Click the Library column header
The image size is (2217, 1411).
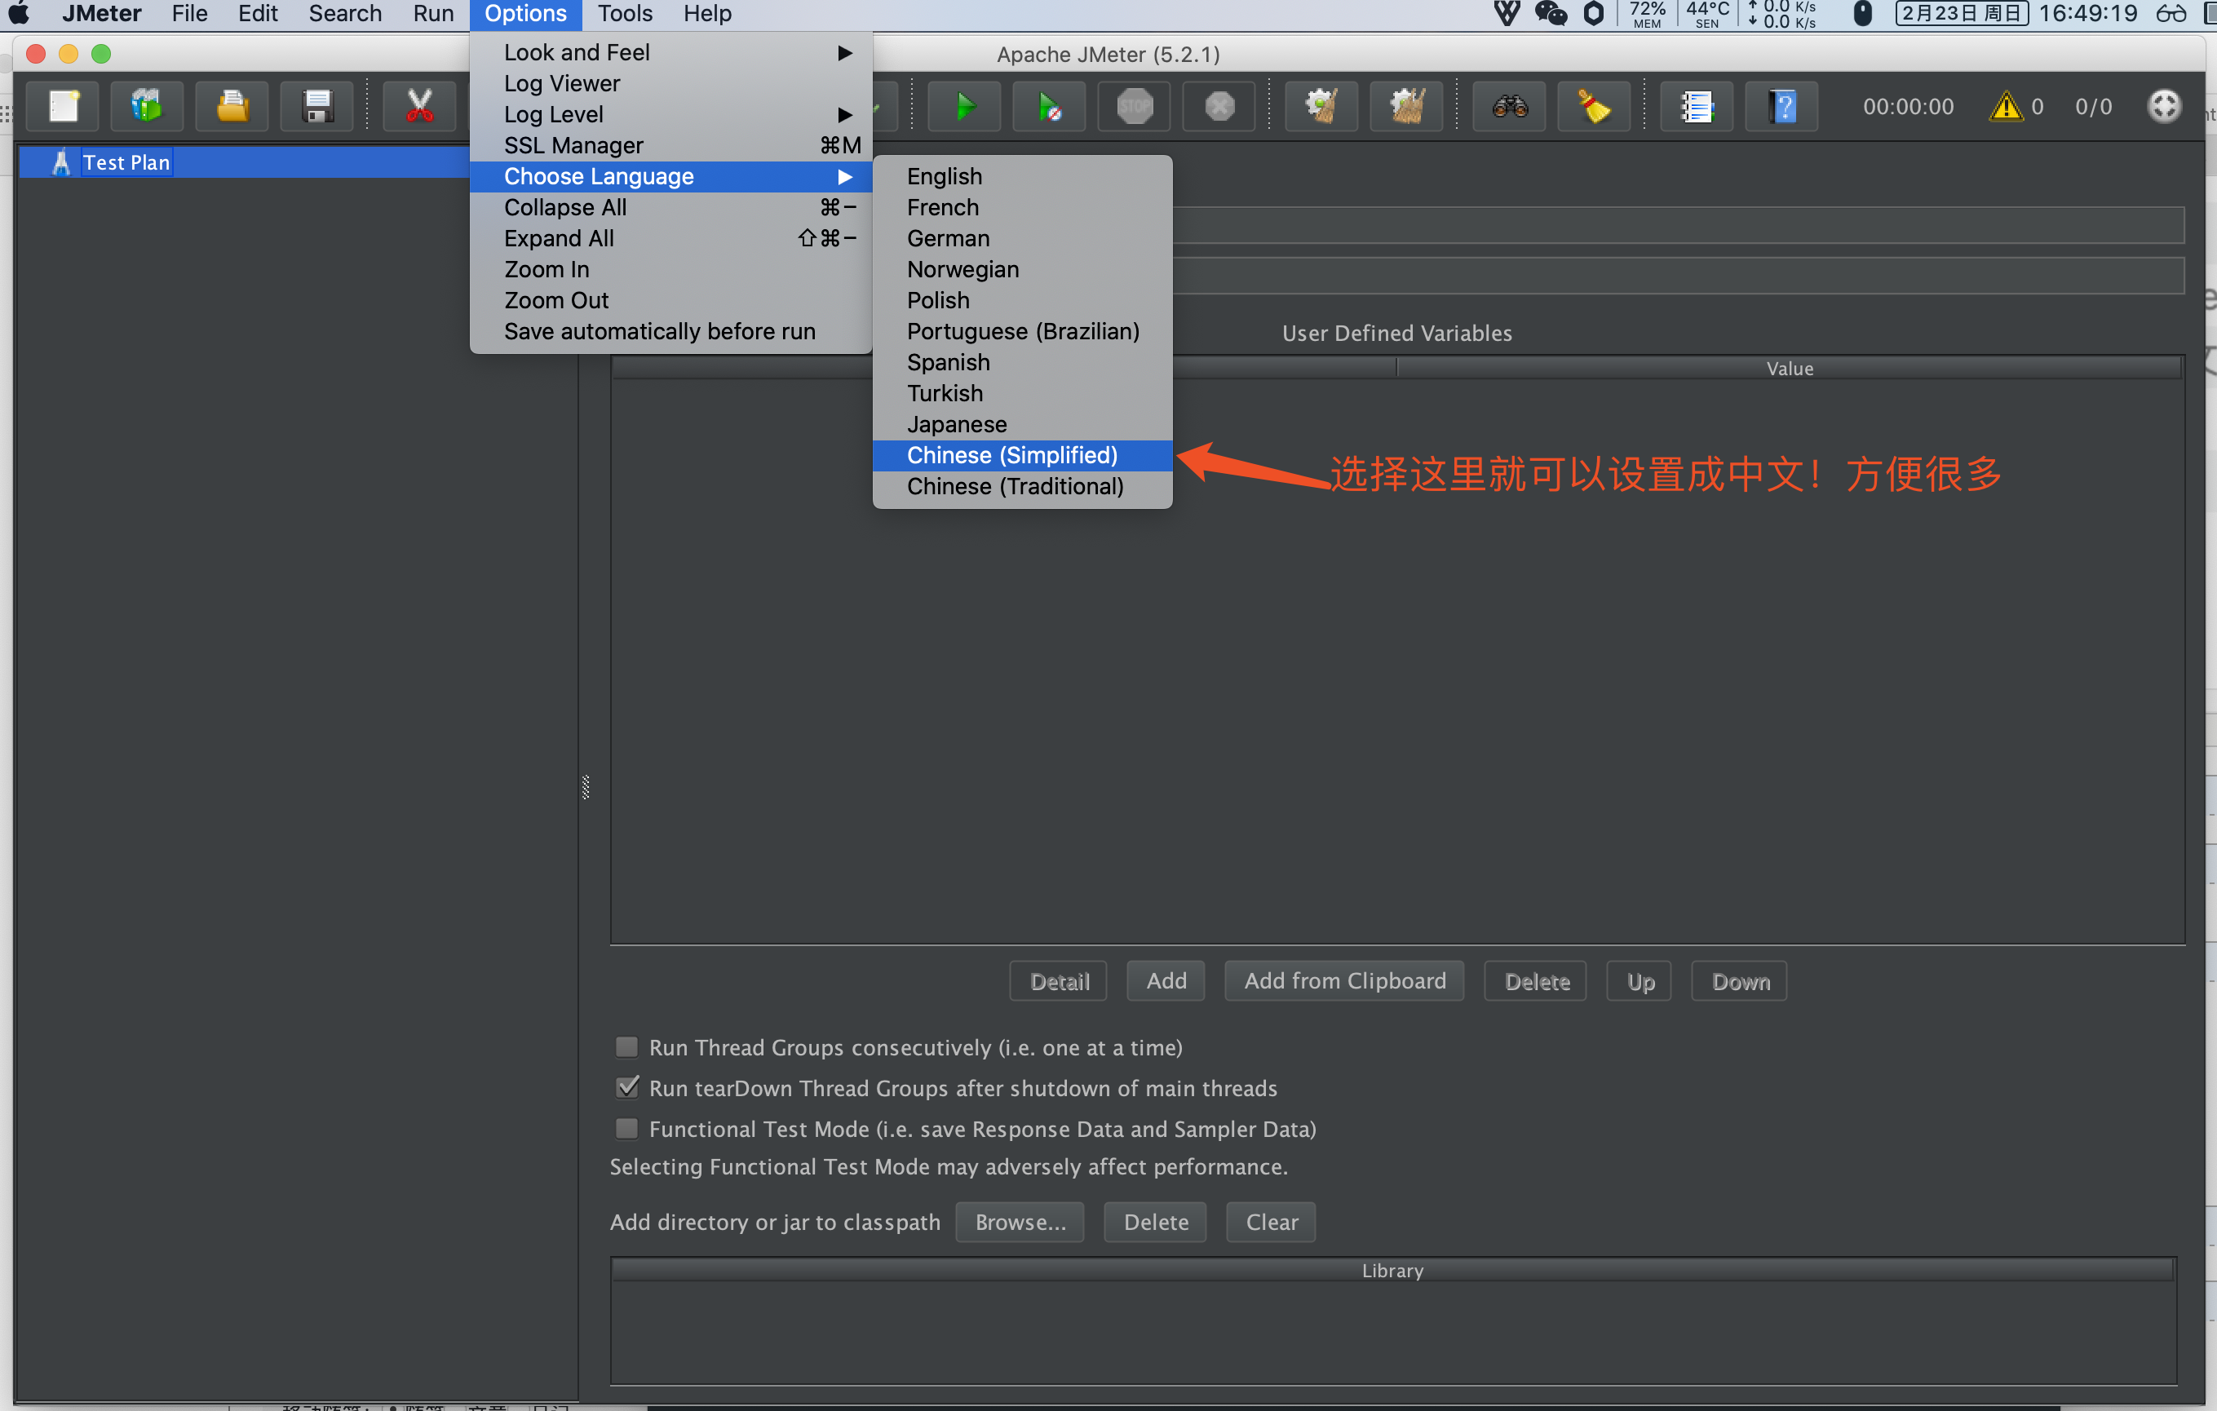pos(1392,1271)
